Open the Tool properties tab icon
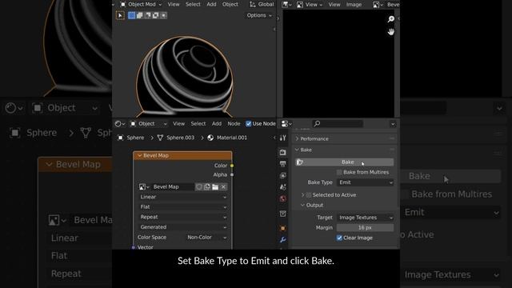Viewport: 512px width, 288px height. pyautogui.click(x=282, y=138)
